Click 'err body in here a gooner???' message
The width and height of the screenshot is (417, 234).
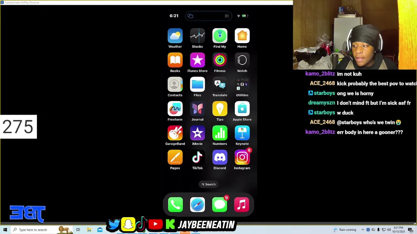tap(370, 132)
